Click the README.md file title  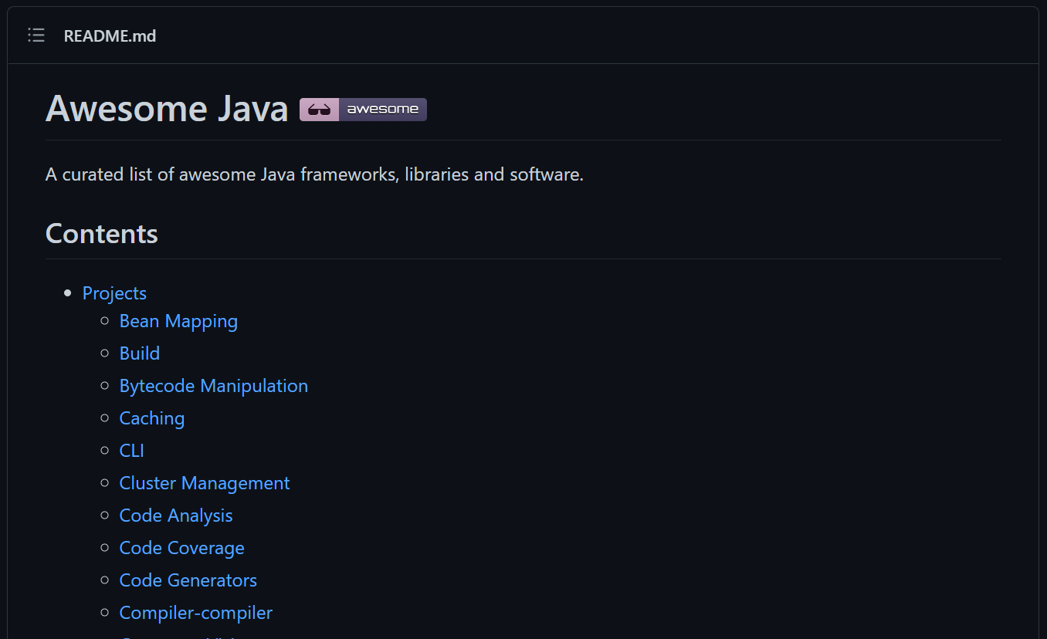[x=110, y=36]
